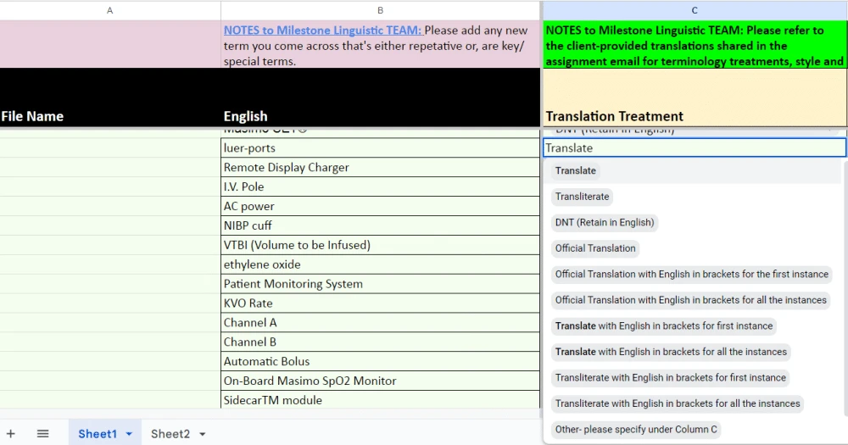848x445 pixels.
Task: Open the all sheets list icon
Action: [43, 433]
